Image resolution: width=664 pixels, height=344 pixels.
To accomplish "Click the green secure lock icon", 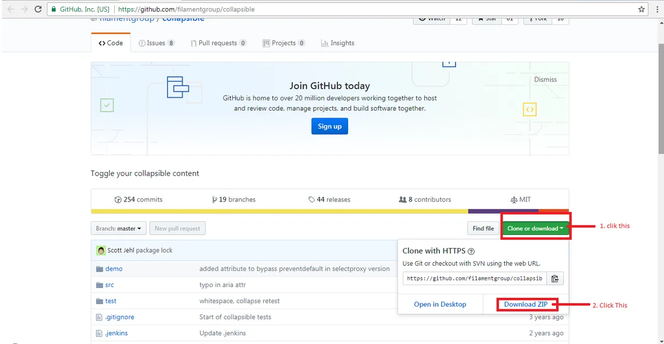I will coord(53,9).
